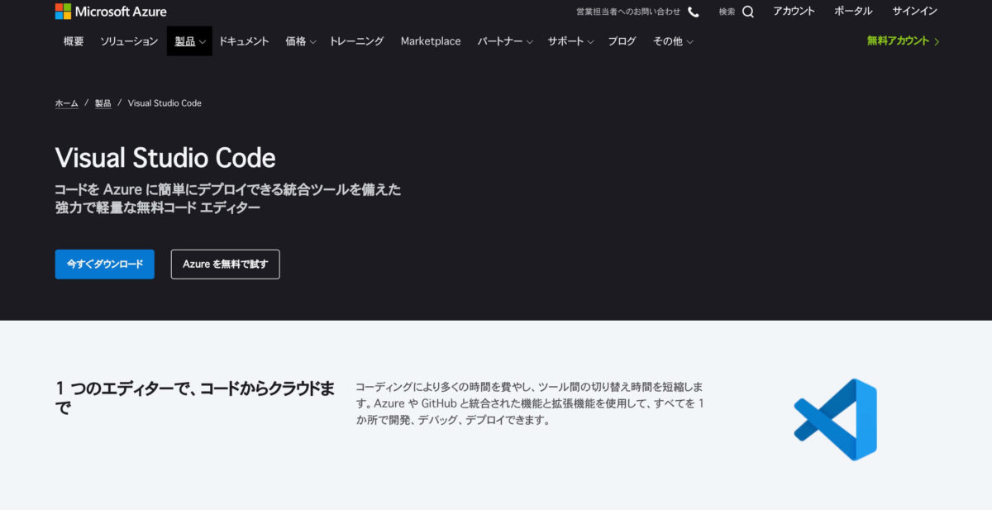Expand the サポート menu
This screenshot has width=992, height=510.
point(570,41)
